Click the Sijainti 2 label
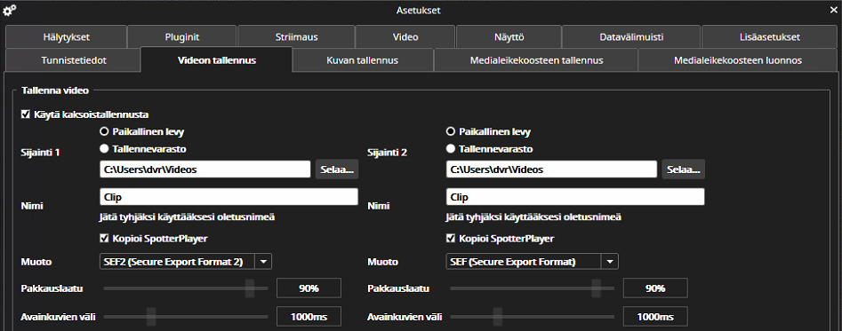This screenshot has height=331, width=842. (x=387, y=153)
